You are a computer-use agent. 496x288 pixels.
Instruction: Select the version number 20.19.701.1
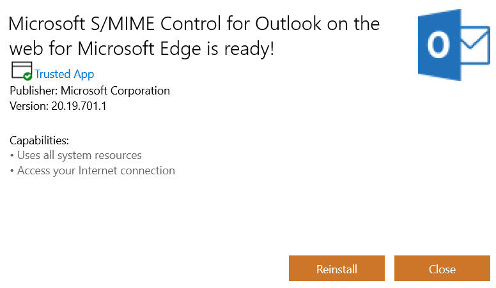[77, 106]
